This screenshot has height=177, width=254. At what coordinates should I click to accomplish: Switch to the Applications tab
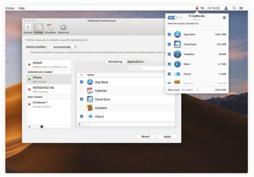[x=135, y=62]
